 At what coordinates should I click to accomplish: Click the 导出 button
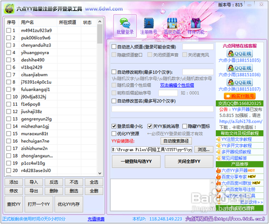[x=34, y=191]
